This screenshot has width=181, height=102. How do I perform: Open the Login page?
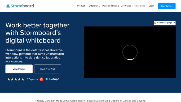coord(151,6)
